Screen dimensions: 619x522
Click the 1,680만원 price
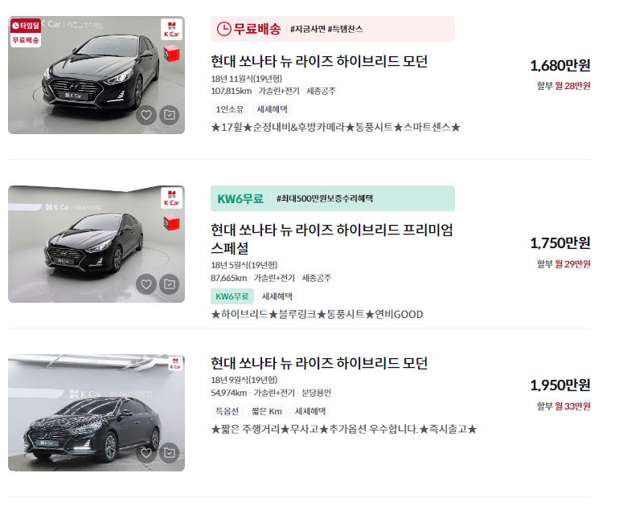[560, 65]
